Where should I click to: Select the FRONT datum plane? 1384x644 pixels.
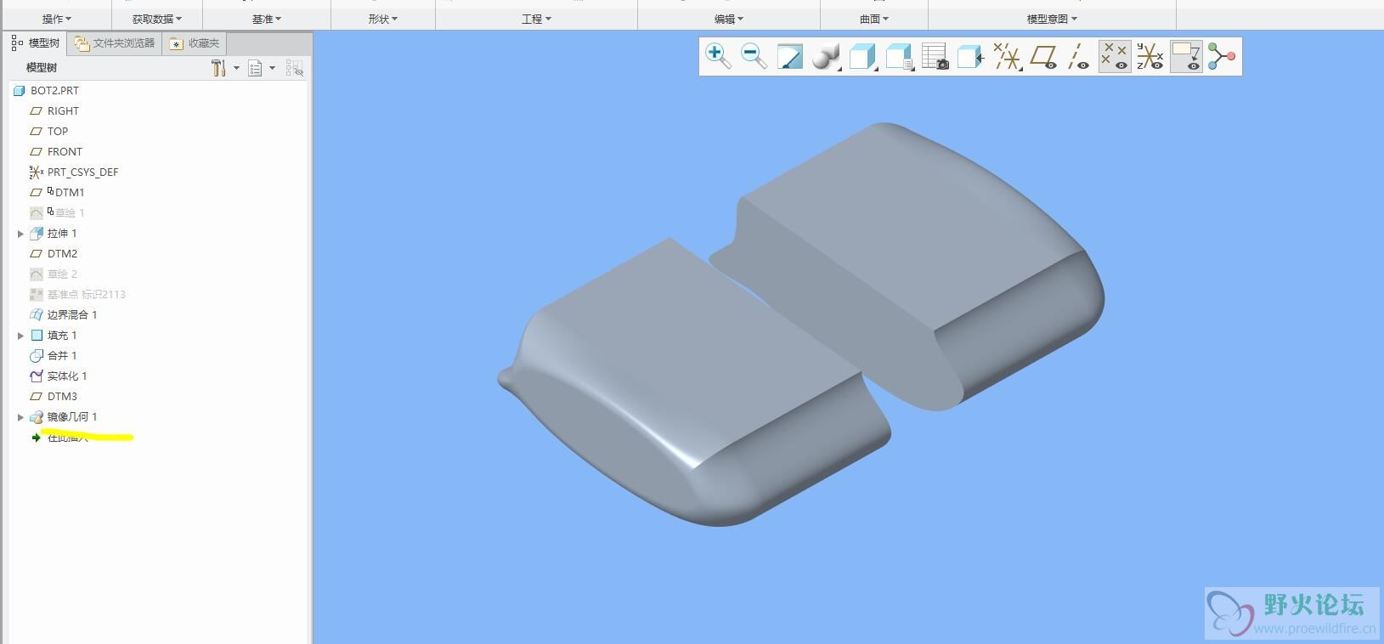tap(65, 152)
